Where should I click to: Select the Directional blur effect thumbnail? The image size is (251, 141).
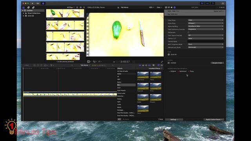tap(143, 75)
